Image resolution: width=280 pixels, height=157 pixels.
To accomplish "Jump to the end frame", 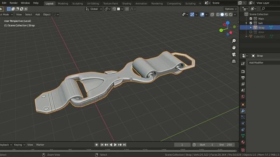I will coord(124,145).
